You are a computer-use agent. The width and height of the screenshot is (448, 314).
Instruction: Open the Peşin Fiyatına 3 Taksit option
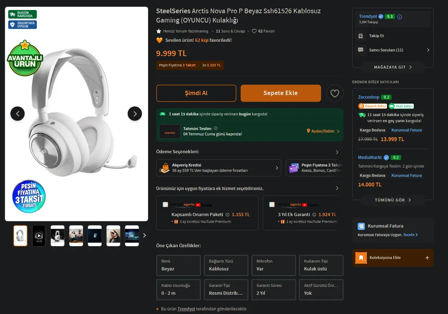pyautogui.click(x=314, y=168)
